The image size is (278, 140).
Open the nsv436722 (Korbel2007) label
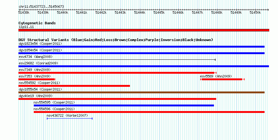(x=67, y=115)
